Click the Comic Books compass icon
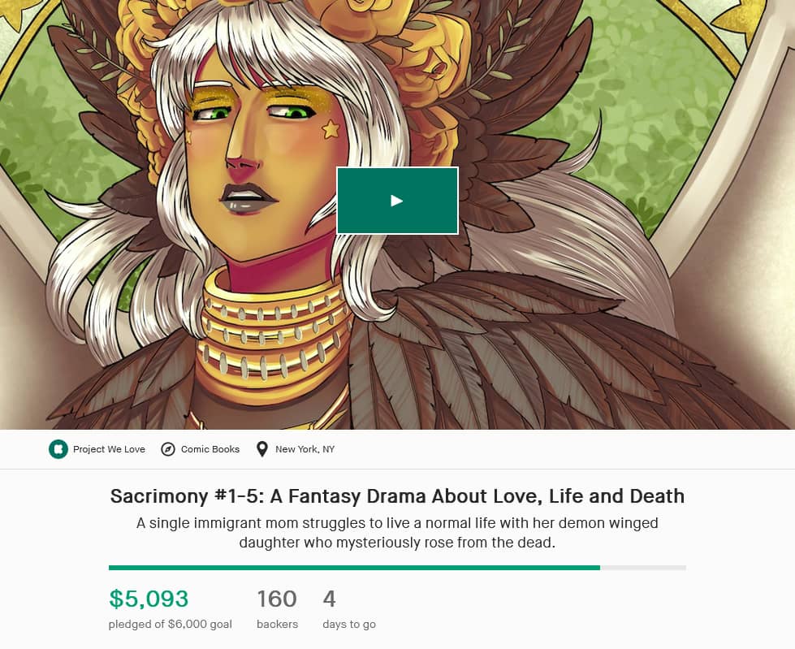 tap(168, 449)
